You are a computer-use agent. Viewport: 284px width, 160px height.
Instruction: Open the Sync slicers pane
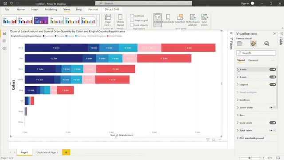pyautogui.click(x=204, y=20)
